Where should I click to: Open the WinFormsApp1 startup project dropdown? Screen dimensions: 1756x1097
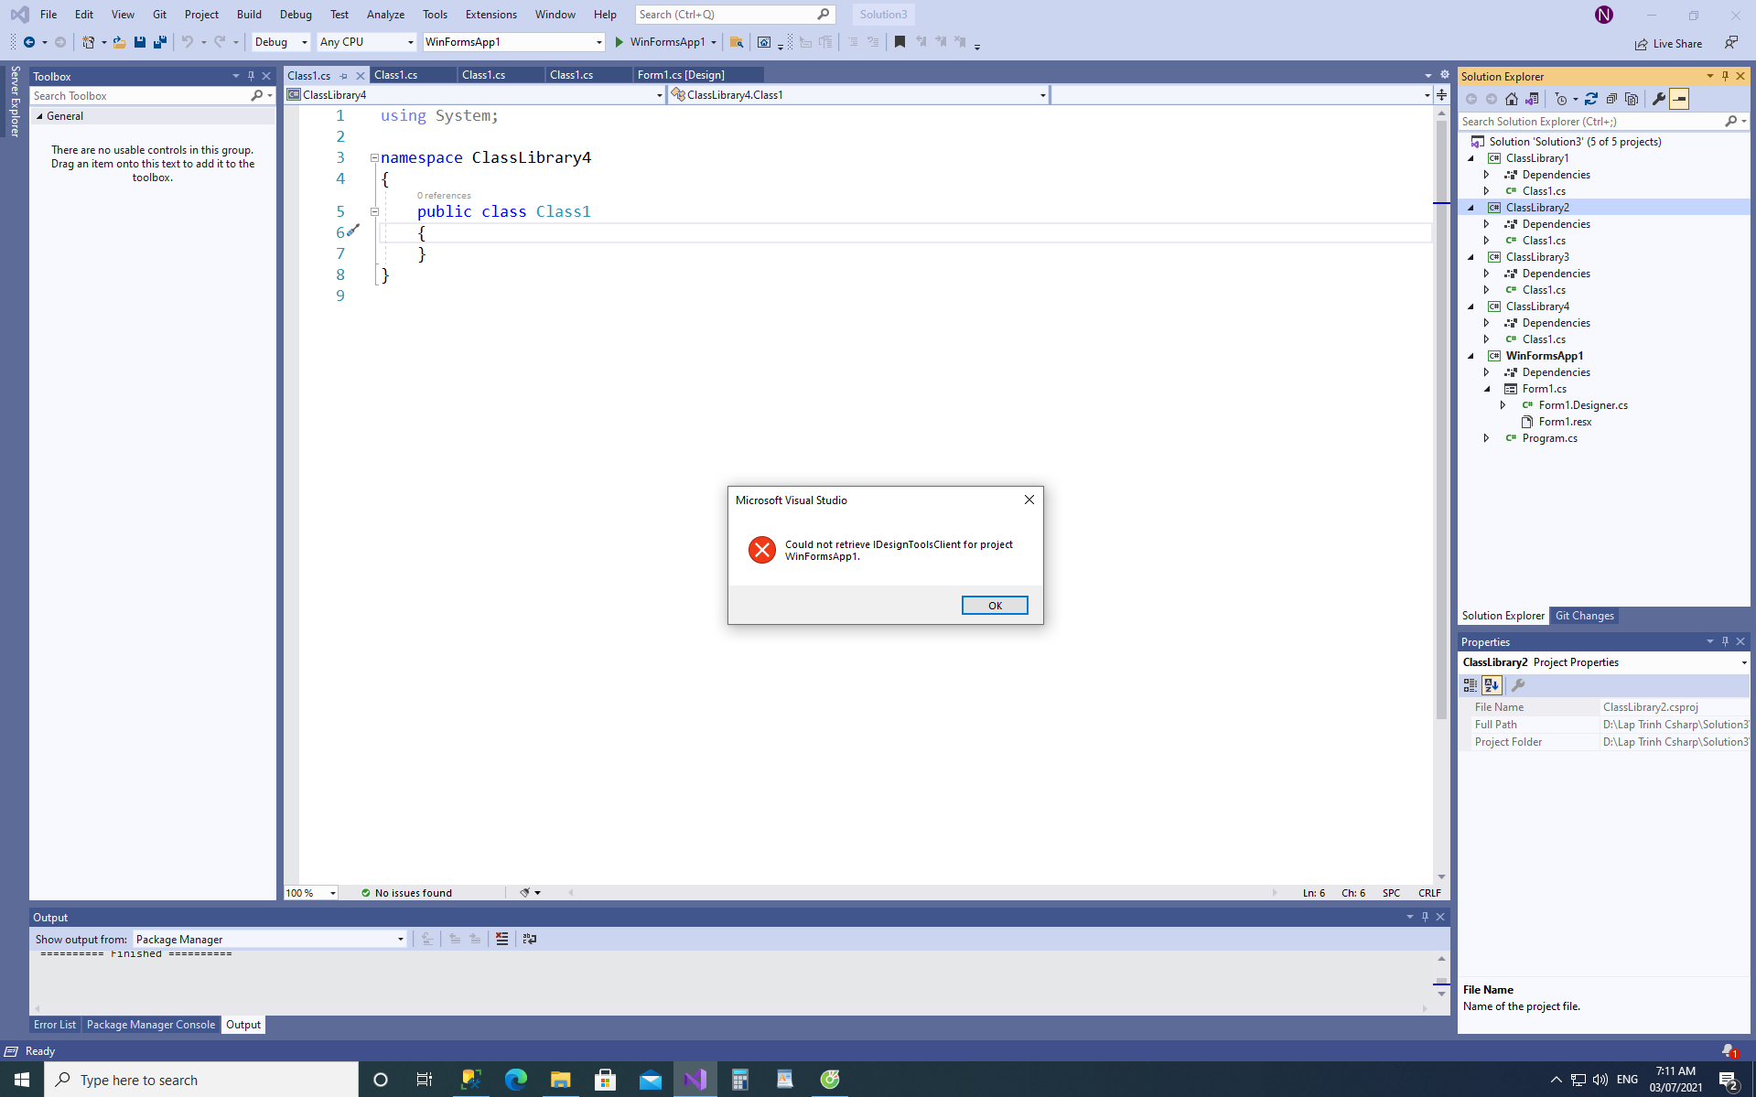pyautogui.click(x=513, y=42)
